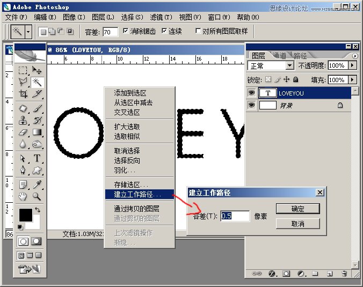Delete layer using the trash icon
This screenshot has width=363, height=287.
pyautogui.click(x=344, y=274)
